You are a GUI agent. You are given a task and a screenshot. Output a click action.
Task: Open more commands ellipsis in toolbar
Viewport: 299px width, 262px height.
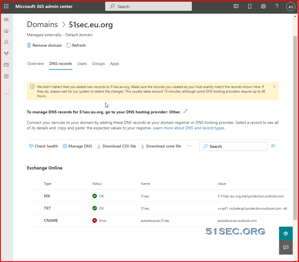coord(189,146)
